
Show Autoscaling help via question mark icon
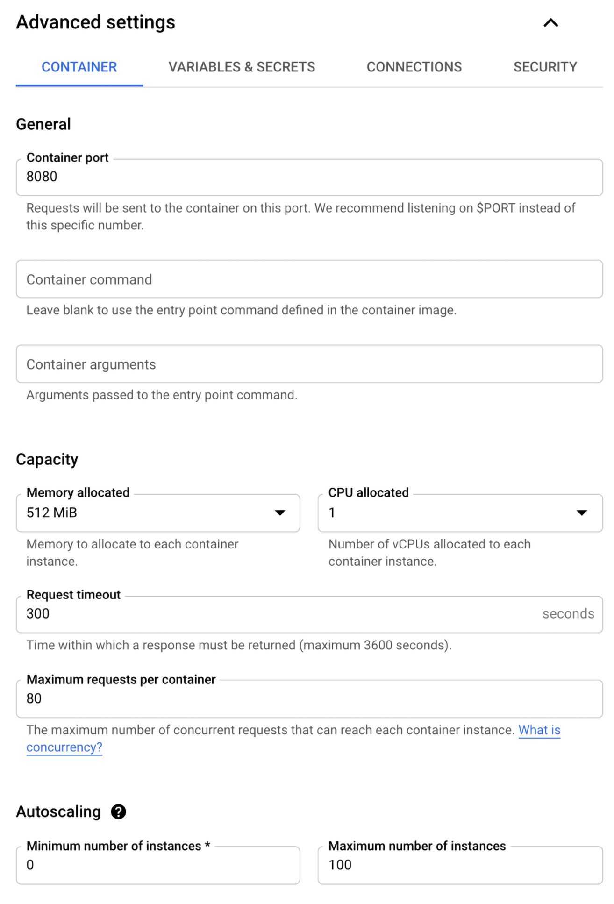pos(118,812)
